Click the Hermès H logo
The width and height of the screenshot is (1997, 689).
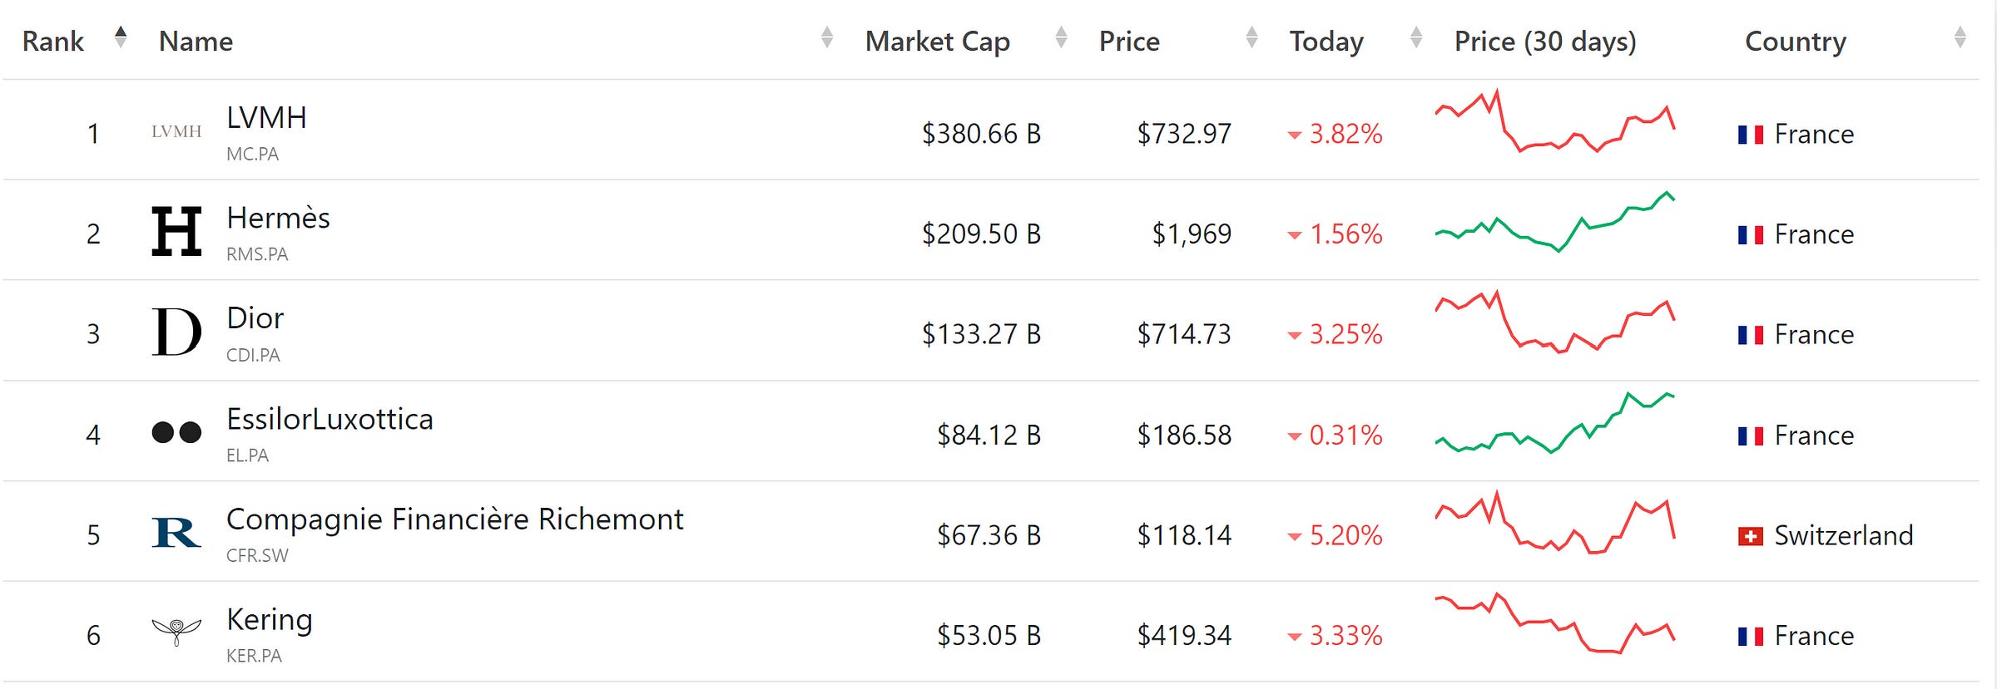point(176,231)
